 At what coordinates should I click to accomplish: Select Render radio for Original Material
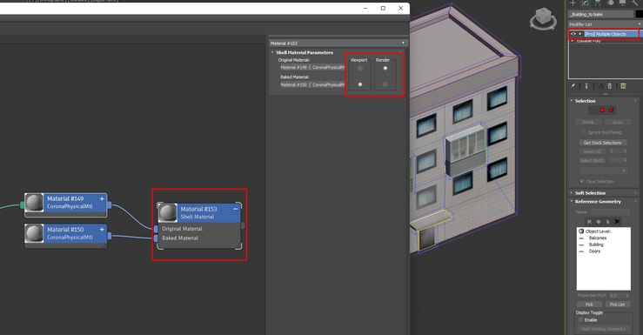coord(385,68)
